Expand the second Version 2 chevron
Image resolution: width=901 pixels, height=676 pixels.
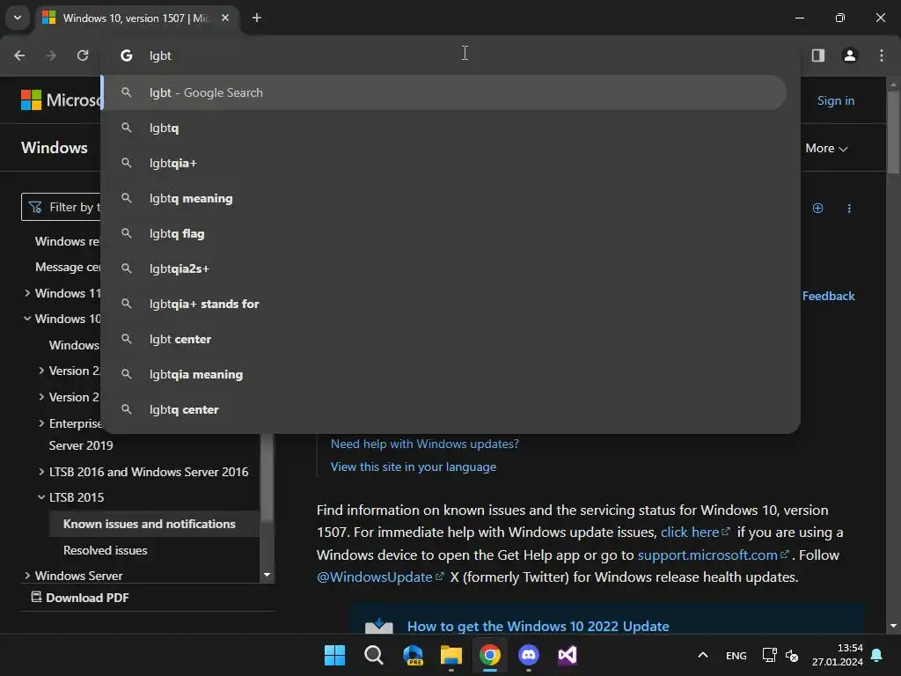point(41,397)
